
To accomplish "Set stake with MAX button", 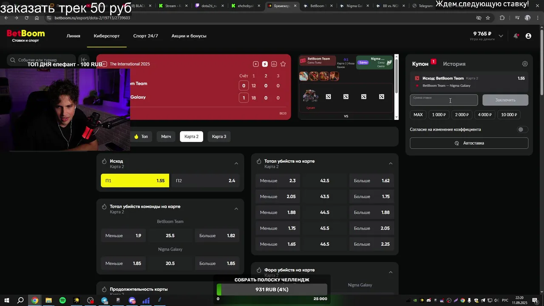I will coord(418,115).
